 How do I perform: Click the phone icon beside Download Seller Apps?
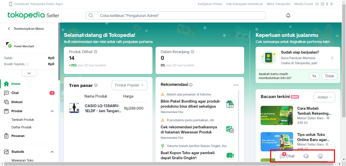(x=11, y=4)
